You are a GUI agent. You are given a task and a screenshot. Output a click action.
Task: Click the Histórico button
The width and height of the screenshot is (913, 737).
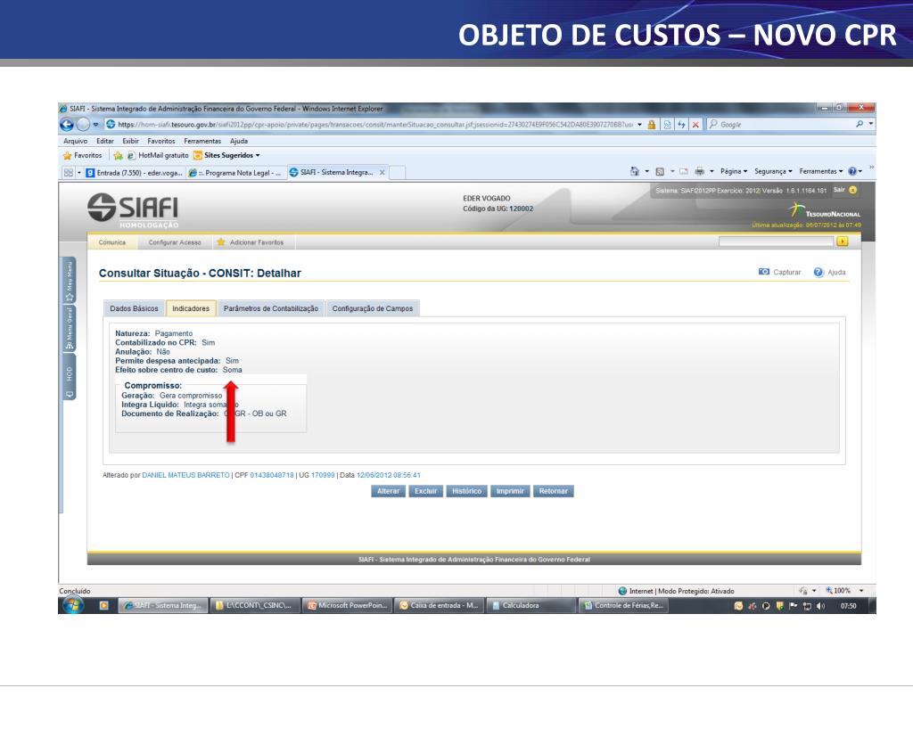467,491
